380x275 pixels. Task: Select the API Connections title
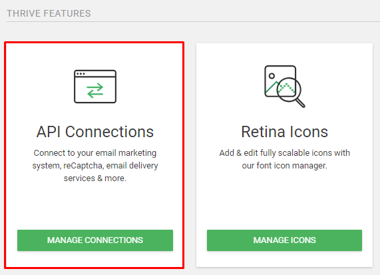pyautogui.click(x=95, y=132)
